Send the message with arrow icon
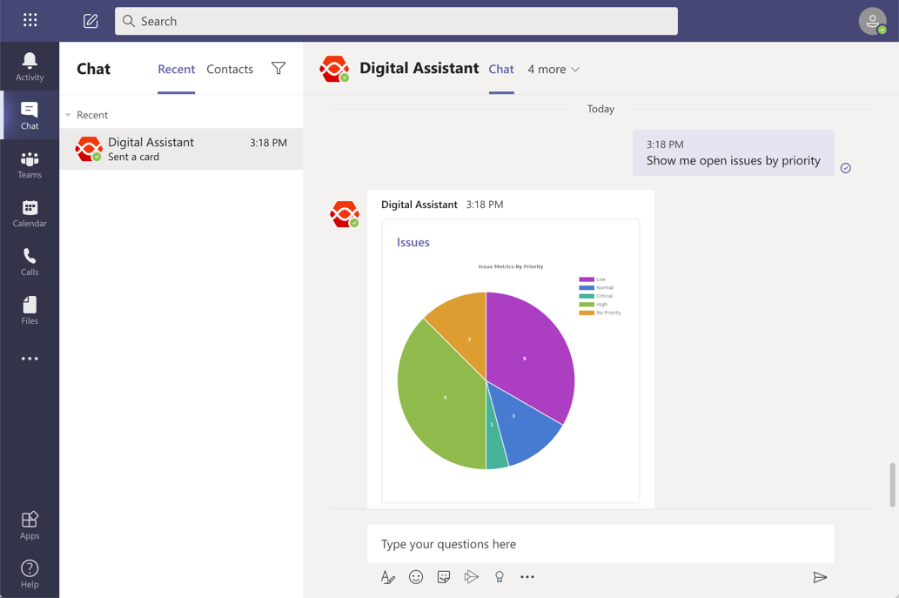 (x=820, y=577)
